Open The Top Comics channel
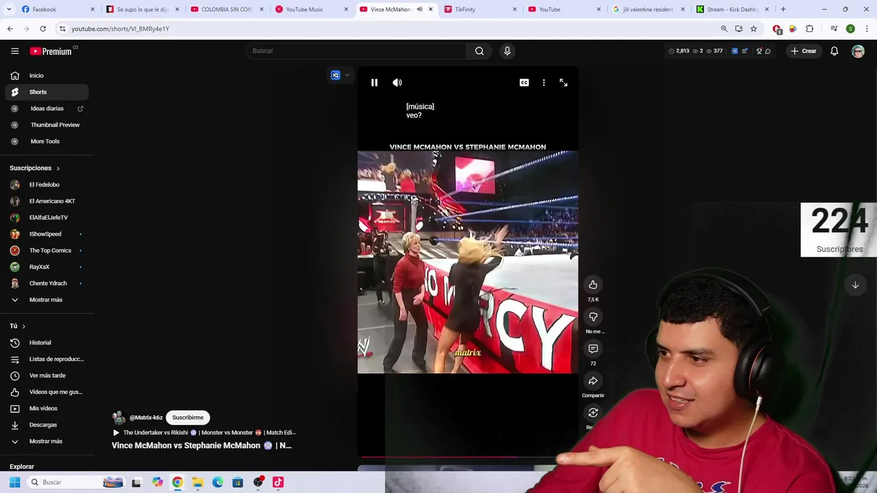877x493 pixels. click(x=47, y=250)
